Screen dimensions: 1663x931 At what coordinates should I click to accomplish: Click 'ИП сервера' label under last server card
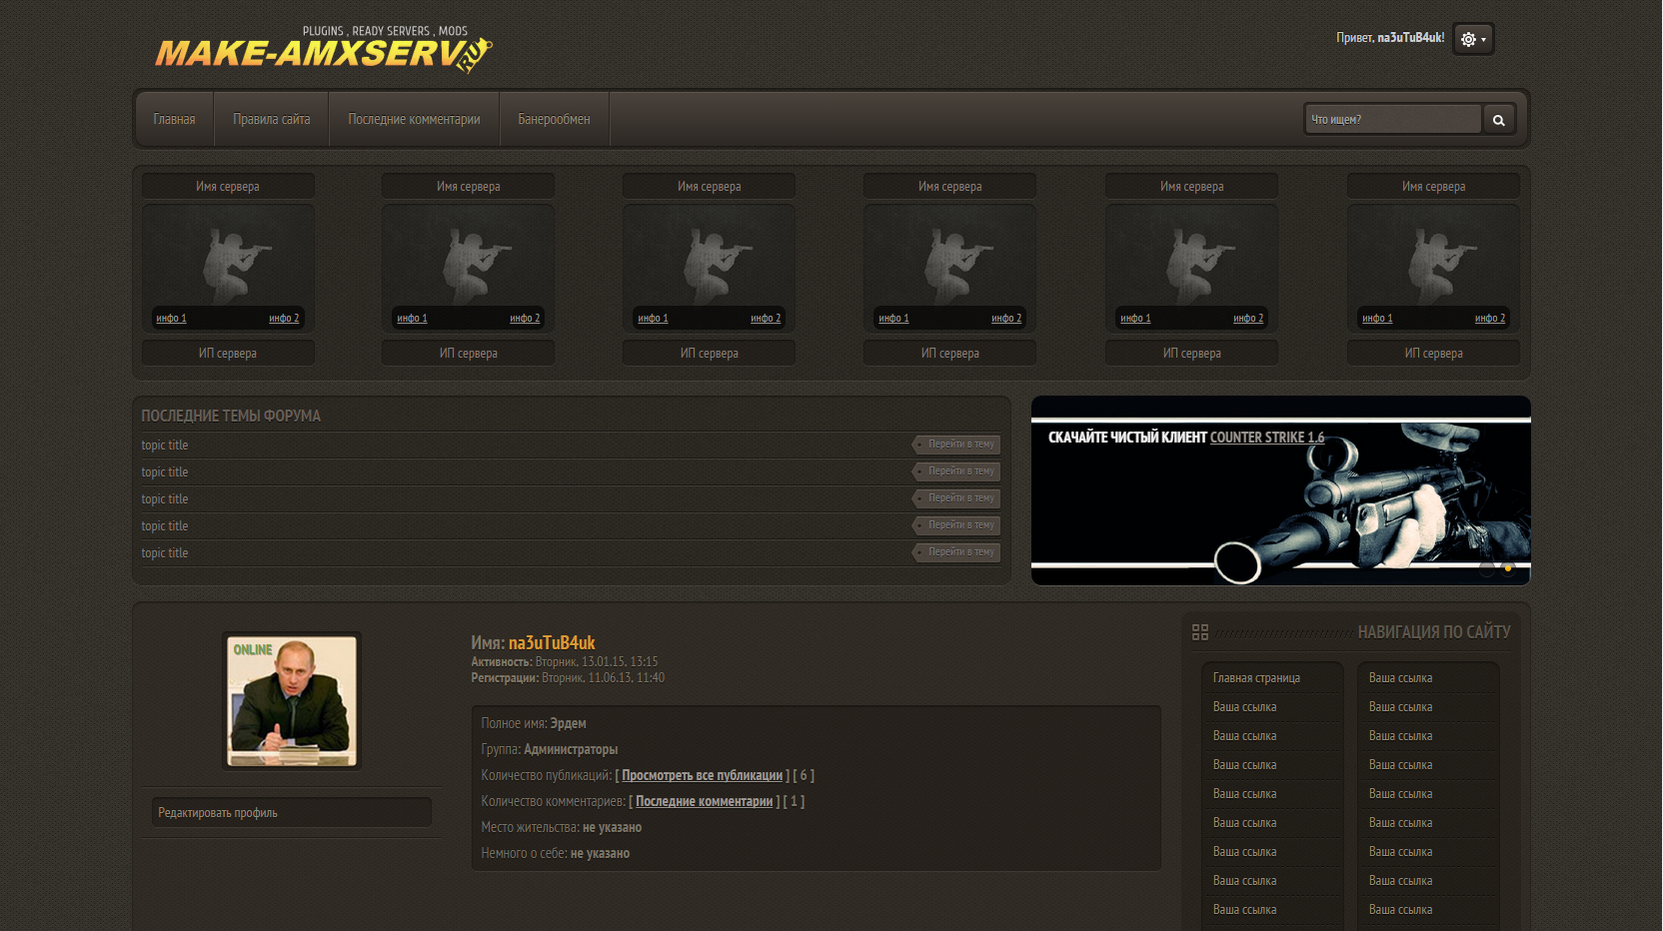pyautogui.click(x=1434, y=354)
